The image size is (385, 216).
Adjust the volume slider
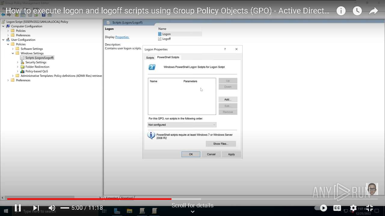pos(65,208)
